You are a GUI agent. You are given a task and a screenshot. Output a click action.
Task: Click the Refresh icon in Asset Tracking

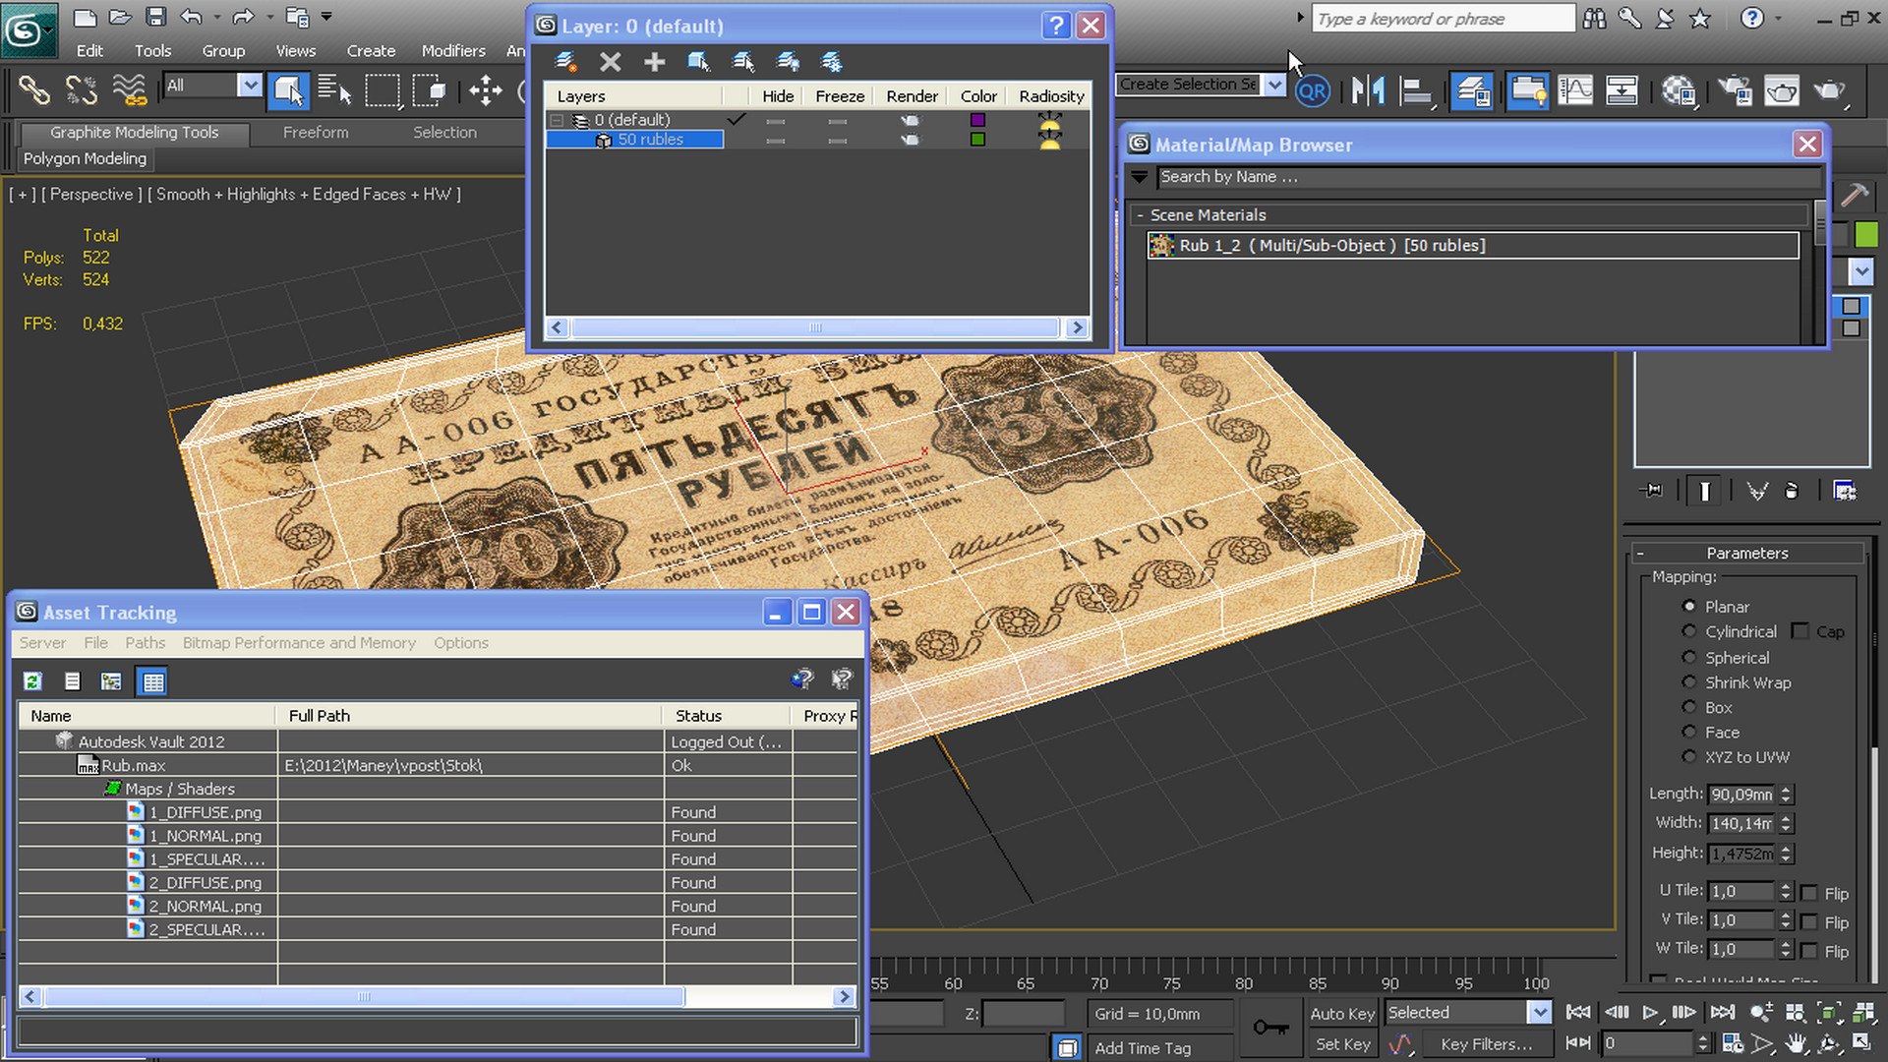32,681
